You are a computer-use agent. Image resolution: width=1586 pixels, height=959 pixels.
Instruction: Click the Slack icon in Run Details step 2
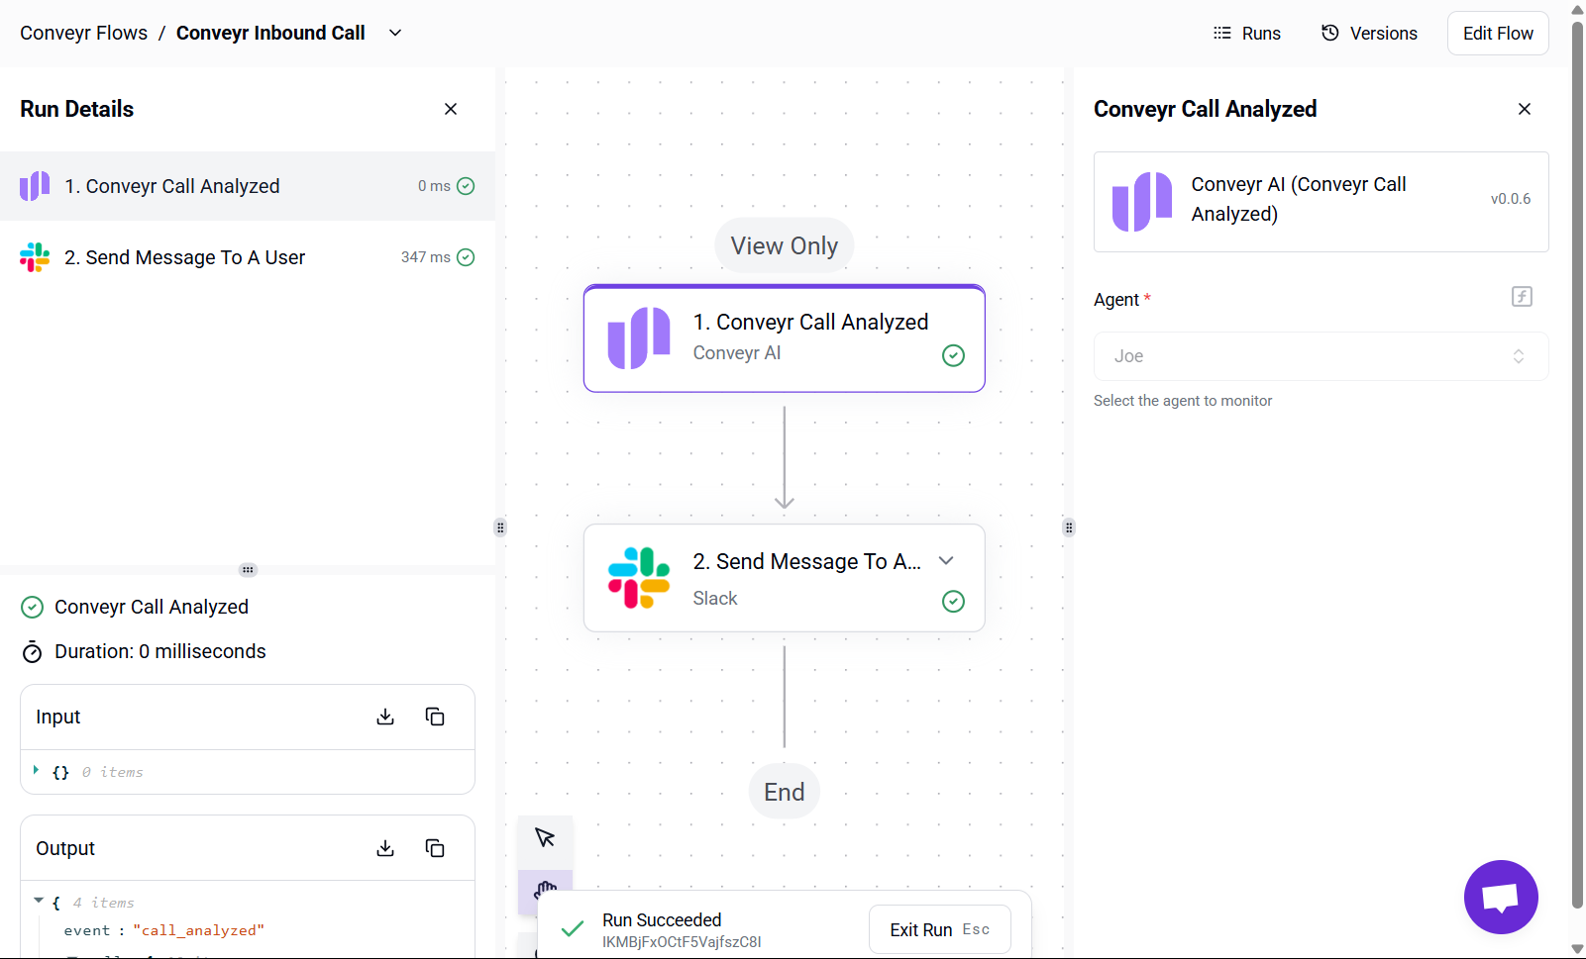35,257
